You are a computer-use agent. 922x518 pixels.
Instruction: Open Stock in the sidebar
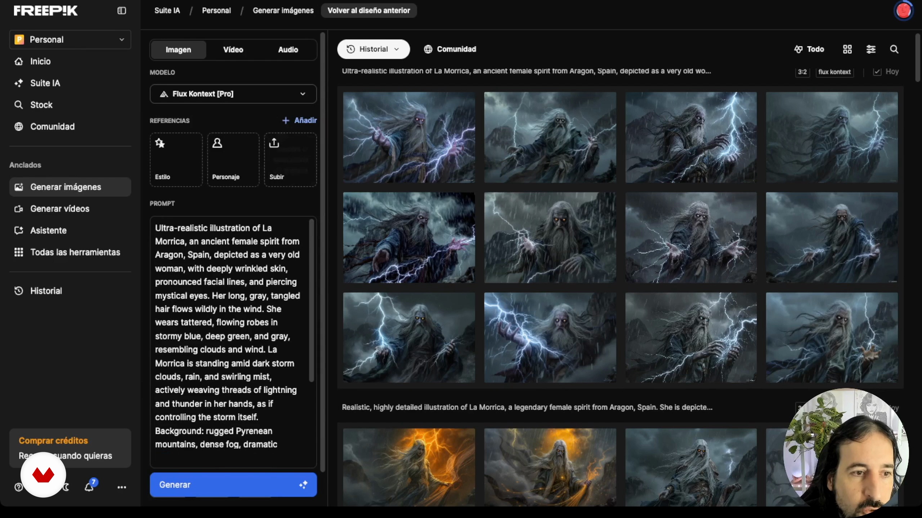point(70,105)
